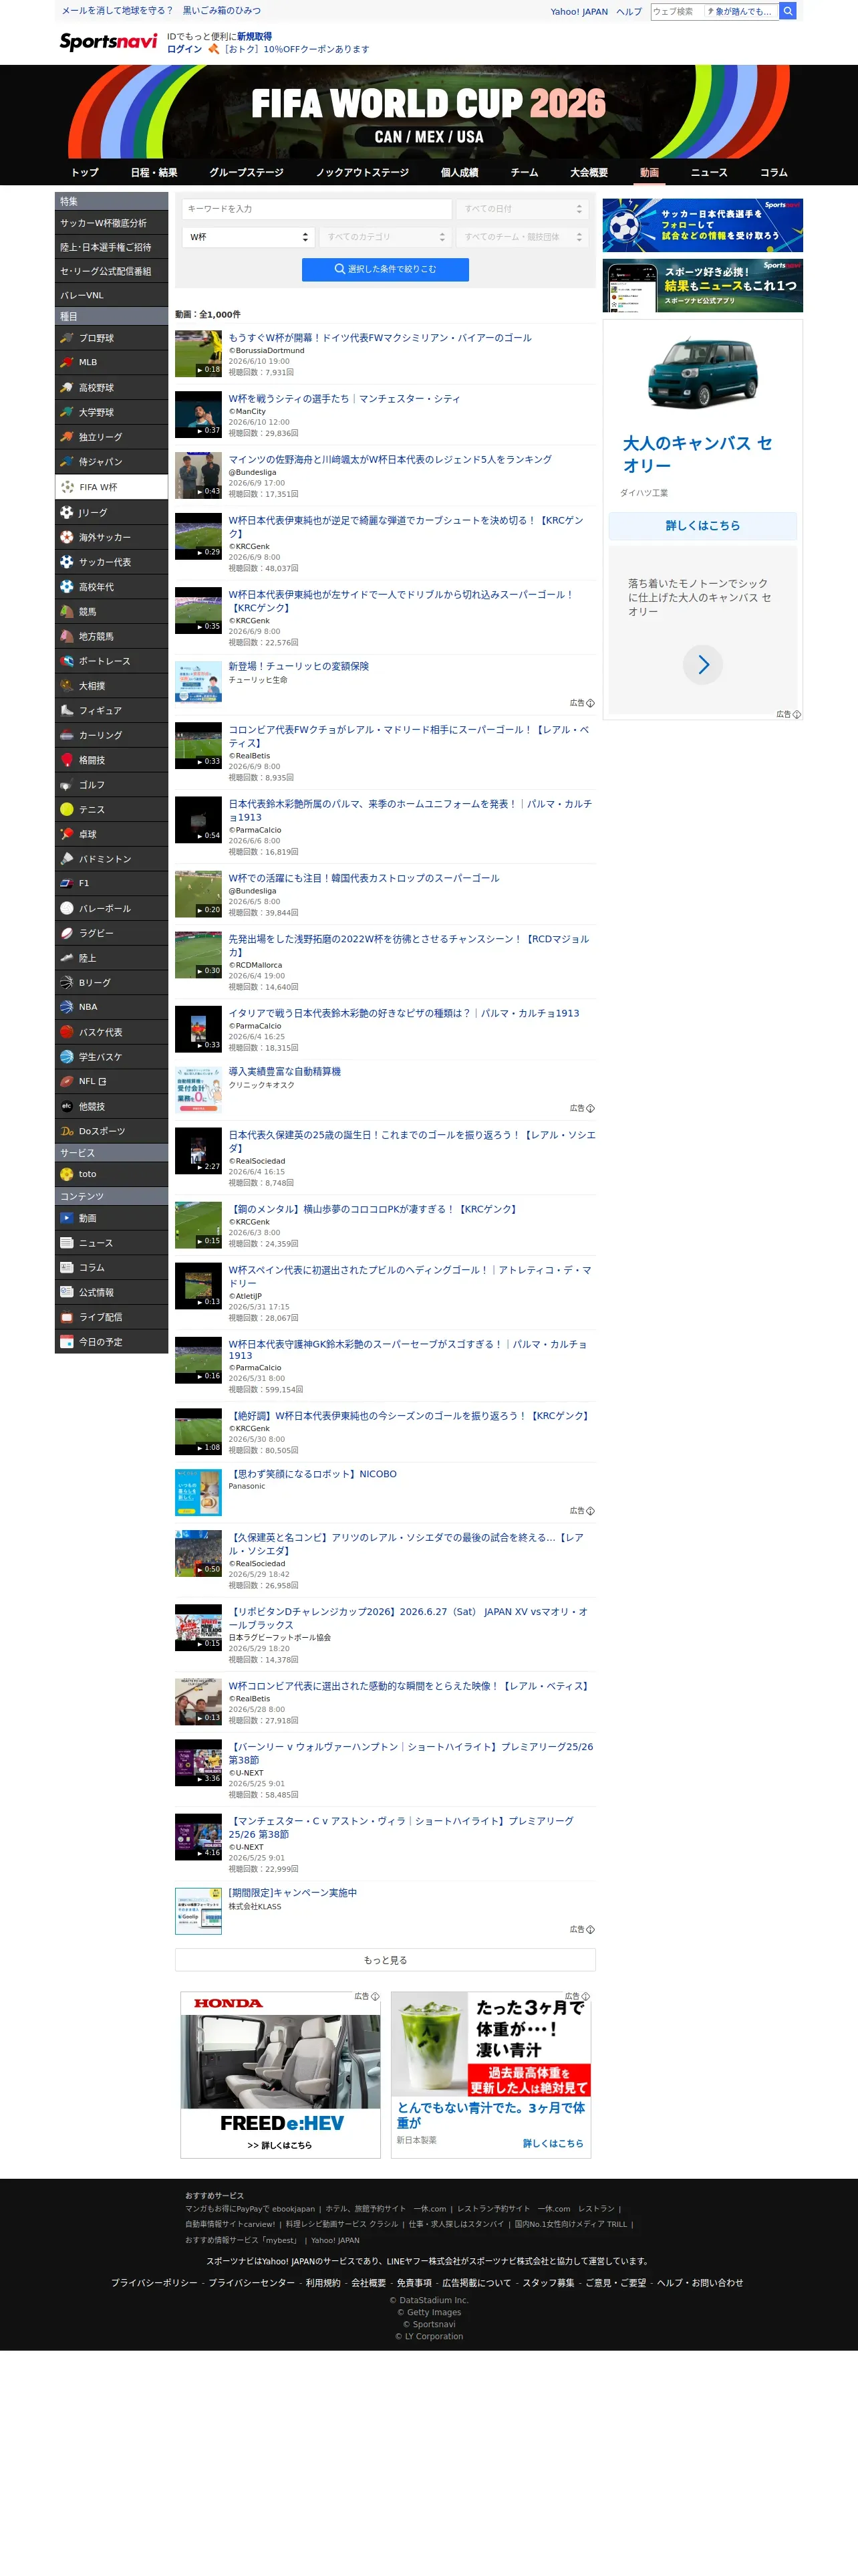Viewport: 858px width, 2576px height.
Task: Open the 公式情報 sidebar icon
Action: 67,1292
